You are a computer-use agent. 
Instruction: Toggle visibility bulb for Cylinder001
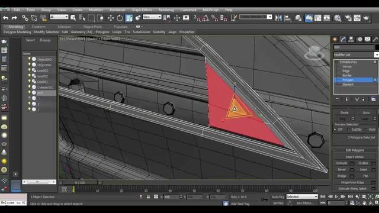coord(30,87)
